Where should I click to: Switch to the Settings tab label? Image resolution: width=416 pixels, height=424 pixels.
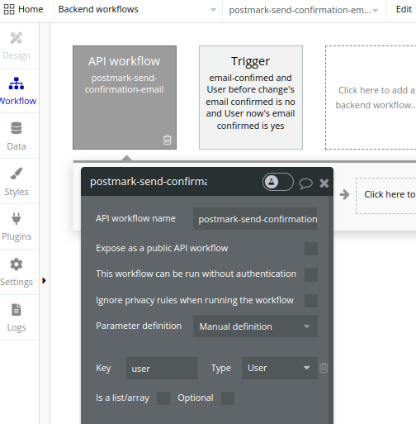(x=17, y=282)
